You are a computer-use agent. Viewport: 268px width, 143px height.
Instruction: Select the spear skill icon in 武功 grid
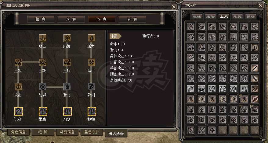tap(255, 99)
